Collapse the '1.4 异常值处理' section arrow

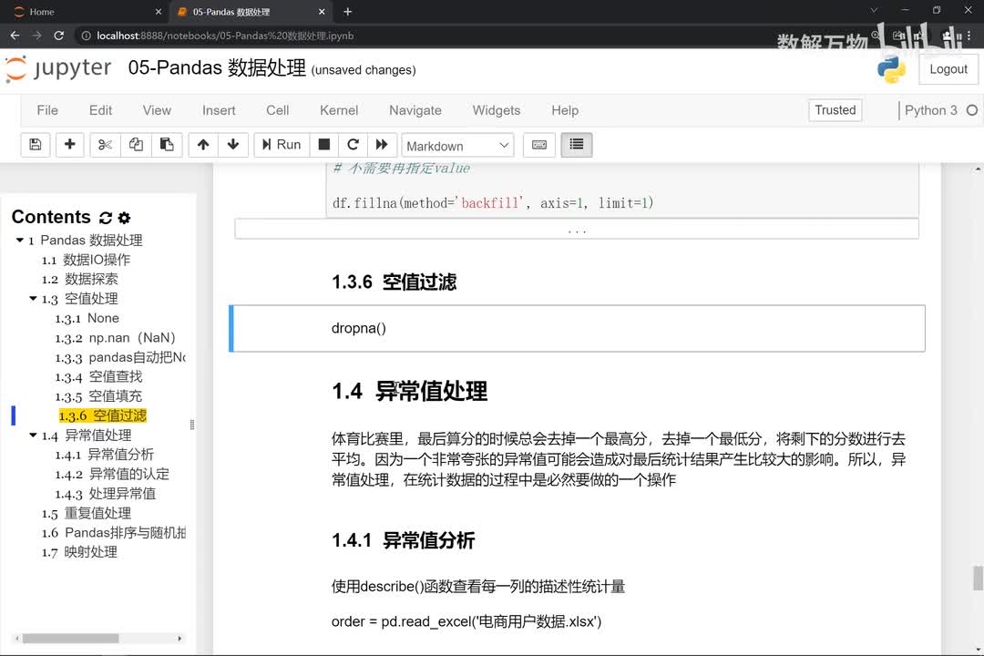[34, 435]
